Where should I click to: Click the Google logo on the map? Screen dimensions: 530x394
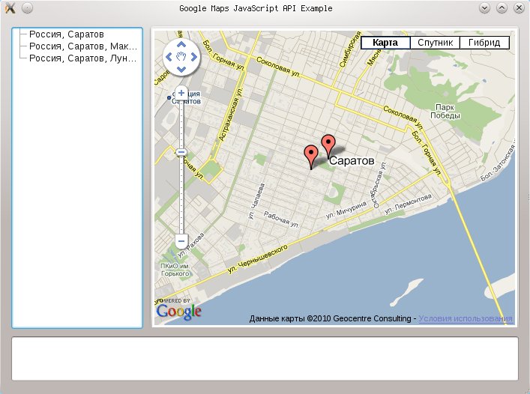pos(179,312)
